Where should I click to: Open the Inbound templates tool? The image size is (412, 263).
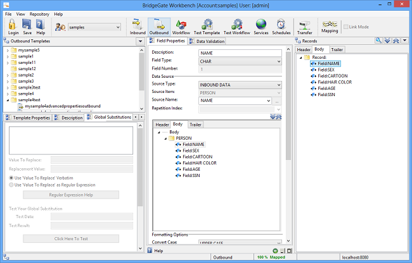(x=138, y=27)
